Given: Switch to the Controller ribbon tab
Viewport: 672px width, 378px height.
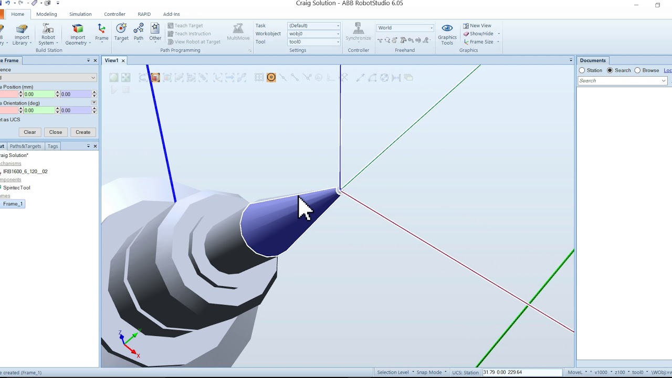Looking at the screenshot, I should 114,14.
